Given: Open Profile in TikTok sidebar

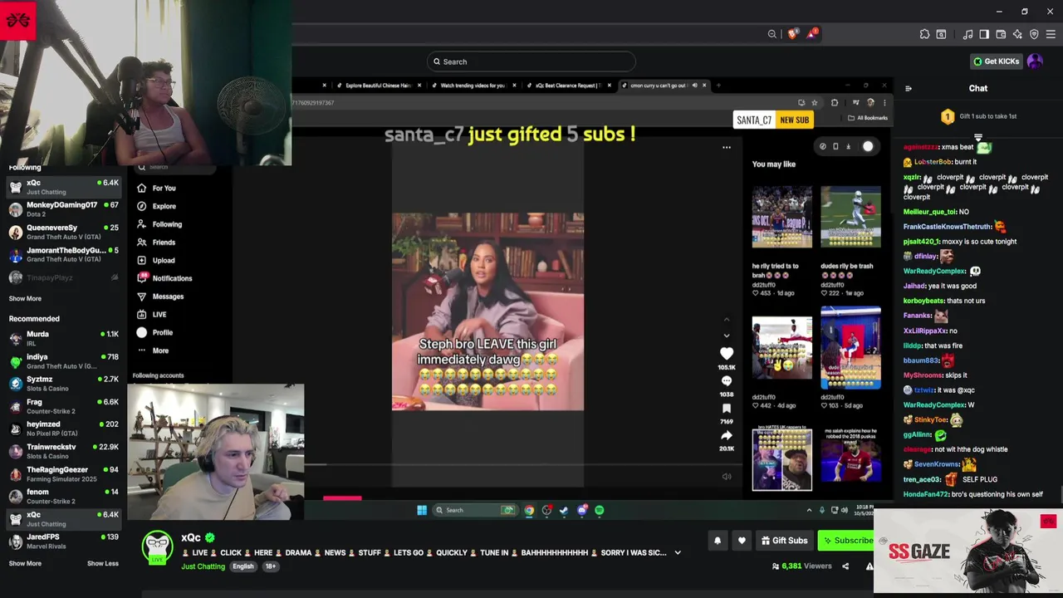Looking at the screenshot, I should tap(155, 333).
